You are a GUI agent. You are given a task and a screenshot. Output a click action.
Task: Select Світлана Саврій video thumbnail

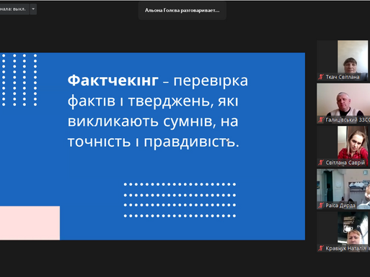pyautogui.click(x=343, y=146)
